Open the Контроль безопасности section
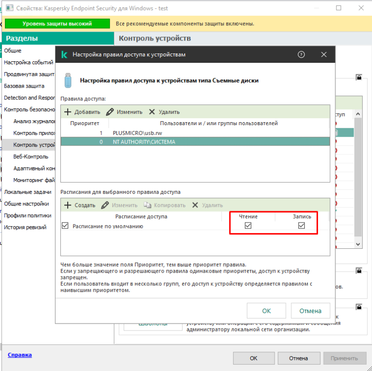This screenshot has height=371, width=372. coord(29,110)
